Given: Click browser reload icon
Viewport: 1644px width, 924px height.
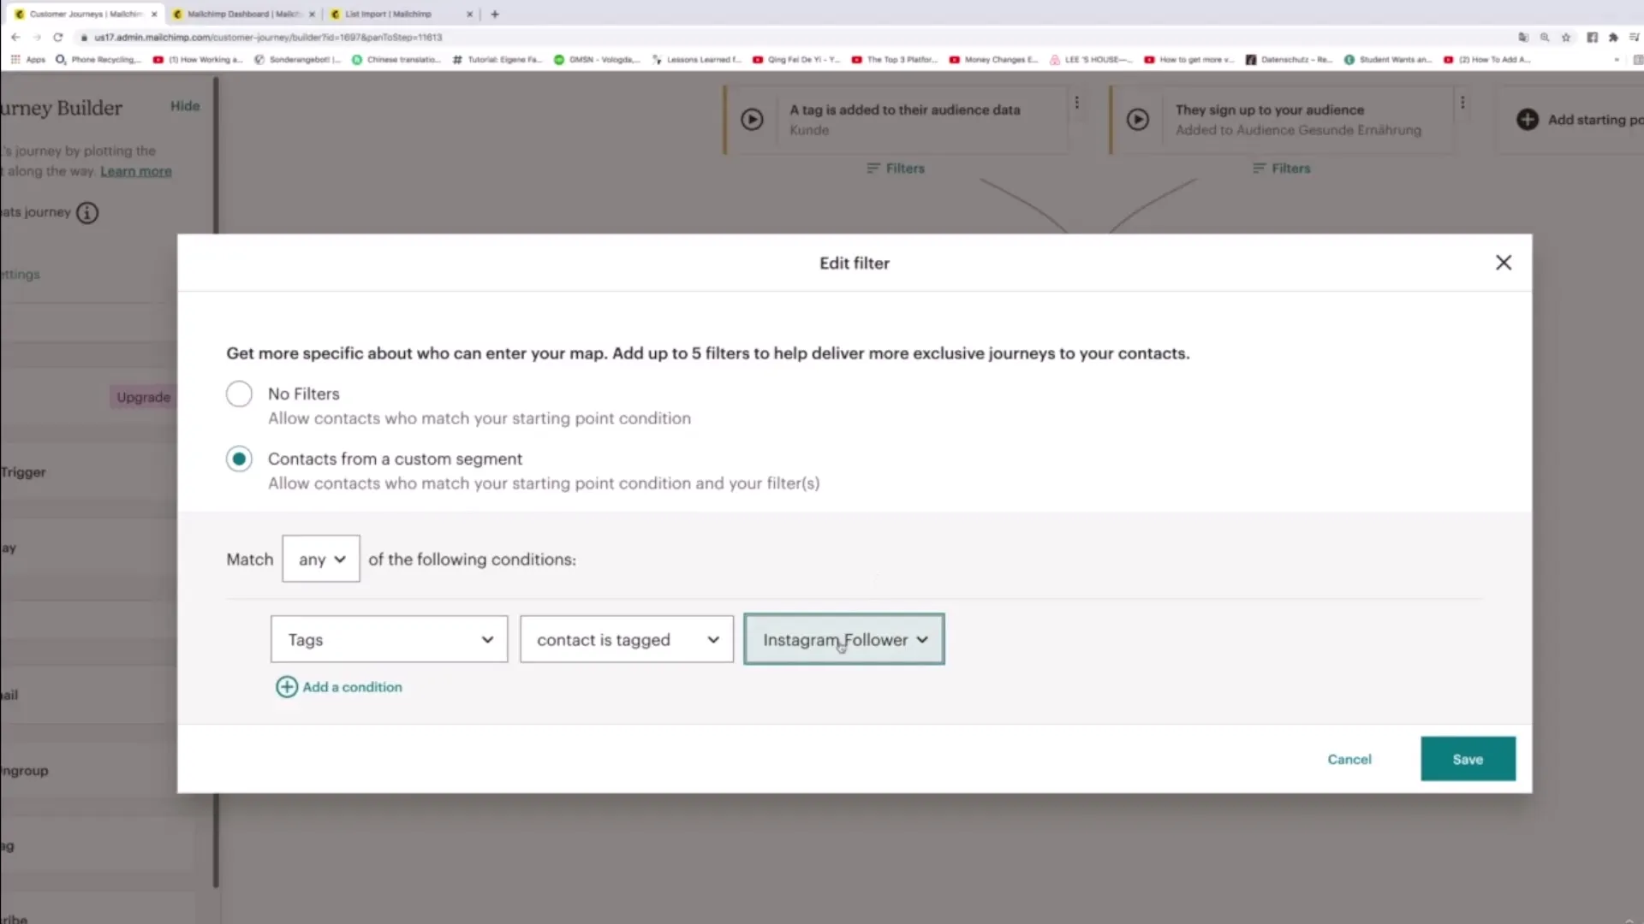Looking at the screenshot, I should click(x=58, y=38).
